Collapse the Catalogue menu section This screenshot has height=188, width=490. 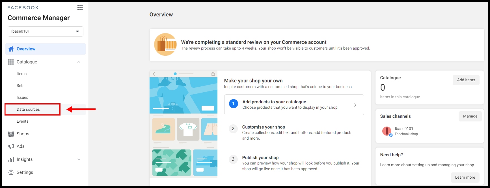pos(79,62)
